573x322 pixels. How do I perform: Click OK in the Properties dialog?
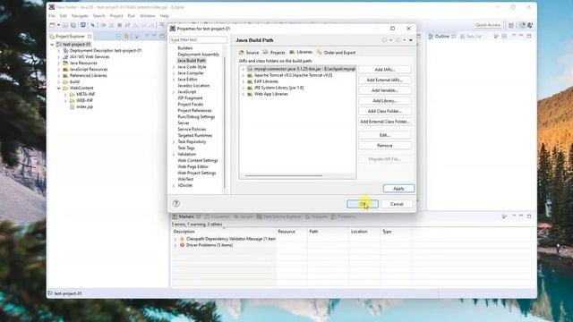[363, 204]
